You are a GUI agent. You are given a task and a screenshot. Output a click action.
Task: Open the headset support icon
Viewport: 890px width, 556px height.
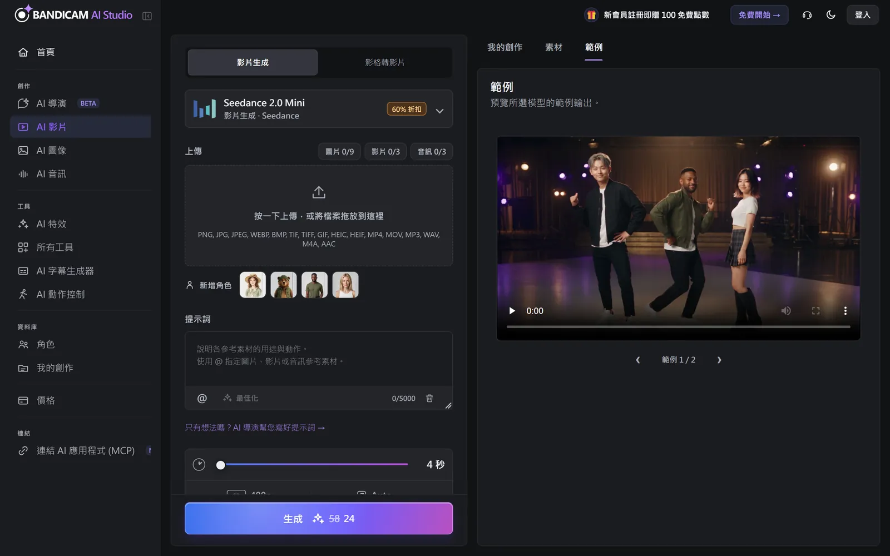tap(807, 15)
